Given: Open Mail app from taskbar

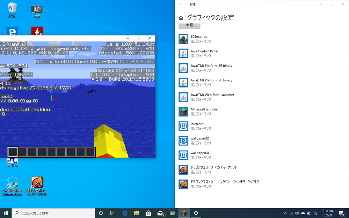Looking at the screenshot, I should 160,213.
